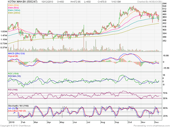Select the EMA (100d) legend entry
This screenshot has height=127, width=170.
(14, 10)
